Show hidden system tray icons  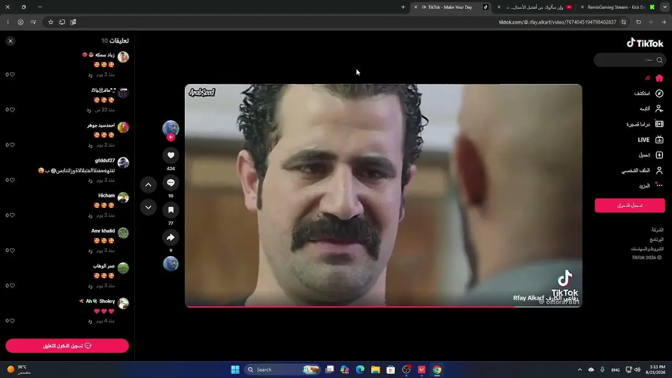click(580, 370)
